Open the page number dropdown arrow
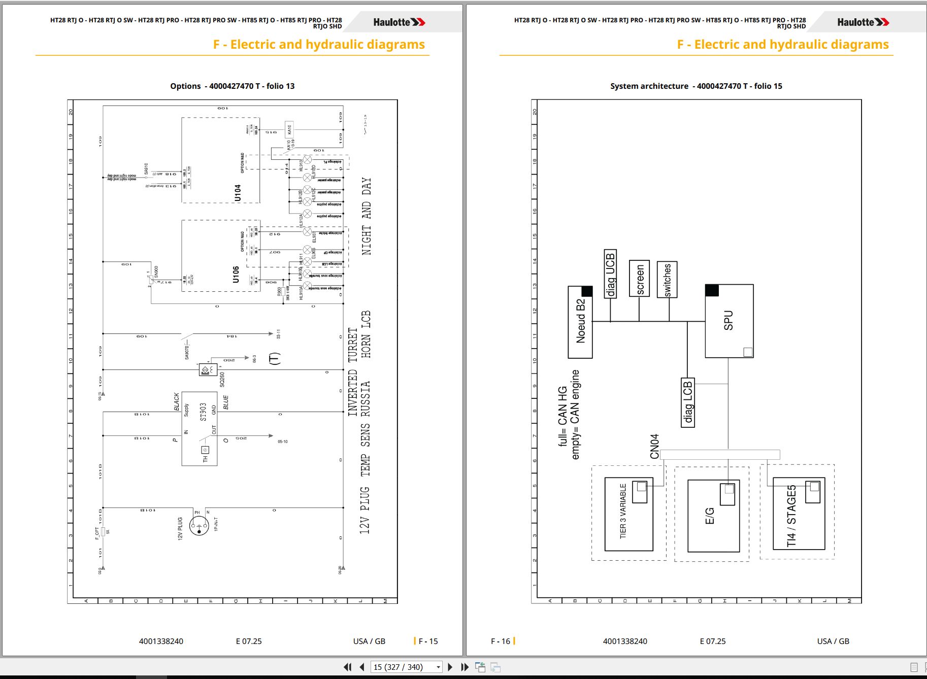Screen dimensions: 927x679 click(438, 667)
